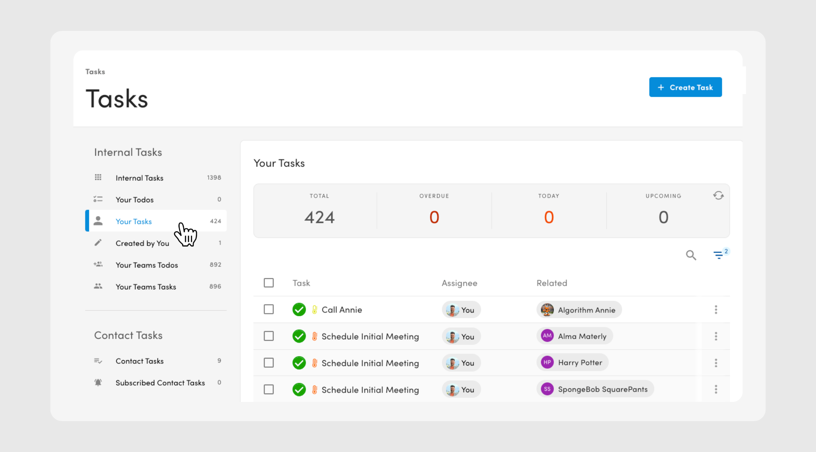Click the search magnifier icon
The height and width of the screenshot is (452, 816).
point(691,255)
